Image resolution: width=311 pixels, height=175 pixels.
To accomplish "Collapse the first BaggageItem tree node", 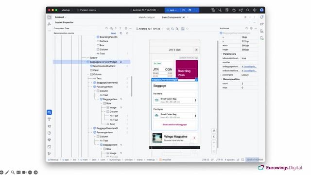I will coord(98,99).
